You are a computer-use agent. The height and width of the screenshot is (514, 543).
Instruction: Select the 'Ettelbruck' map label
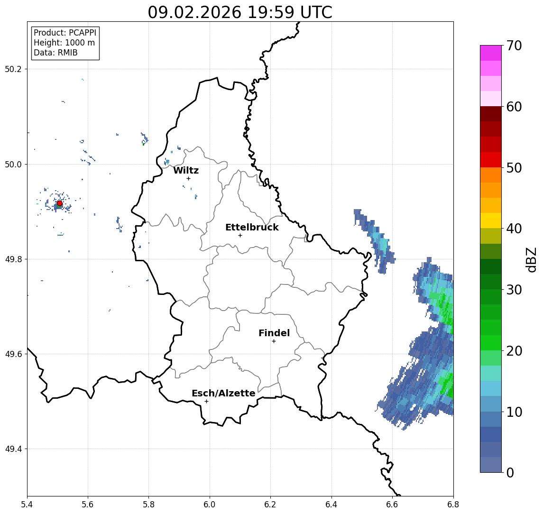(252, 227)
